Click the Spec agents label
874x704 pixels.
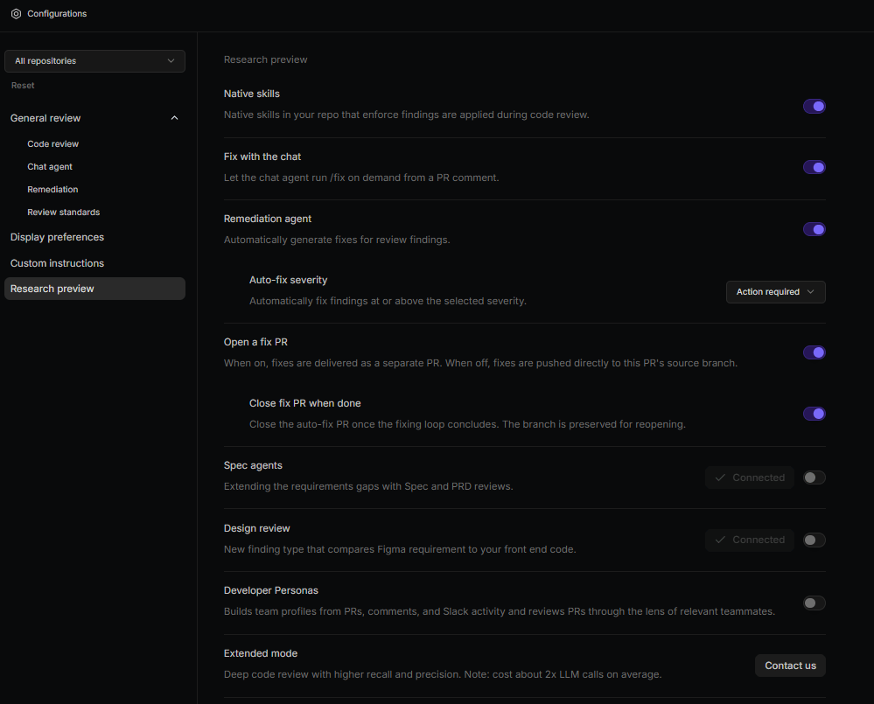253,465
